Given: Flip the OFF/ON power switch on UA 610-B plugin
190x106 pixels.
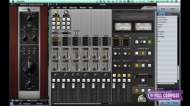Looking at the screenshot, I should [x=29, y=9].
